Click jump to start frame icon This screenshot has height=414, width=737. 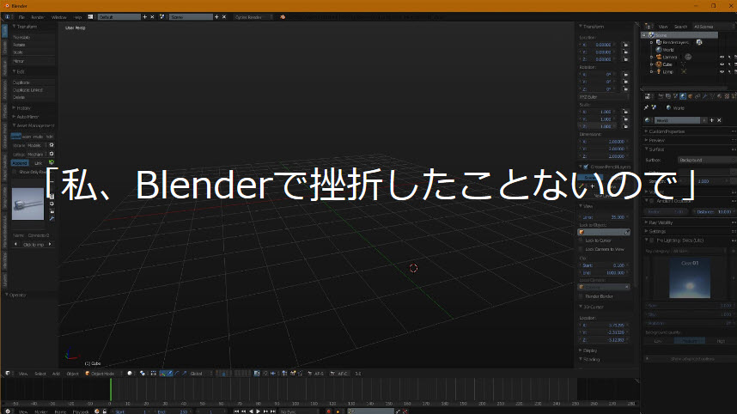click(x=236, y=411)
